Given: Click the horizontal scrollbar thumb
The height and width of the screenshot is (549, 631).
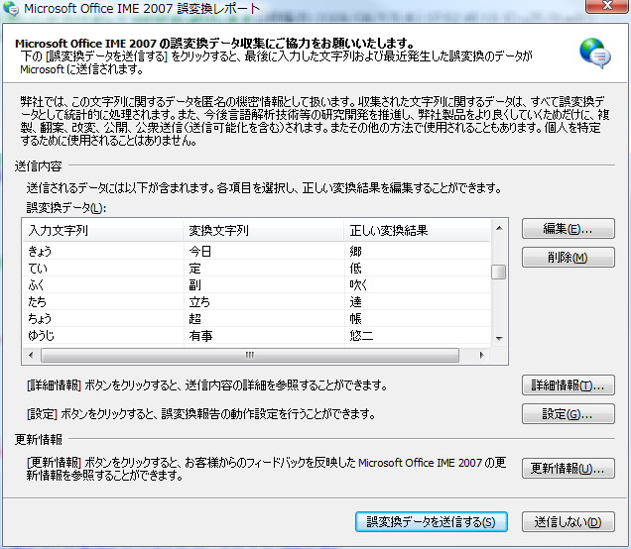Looking at the screenshot, I should pyautogui.click(x=249, y=355).
